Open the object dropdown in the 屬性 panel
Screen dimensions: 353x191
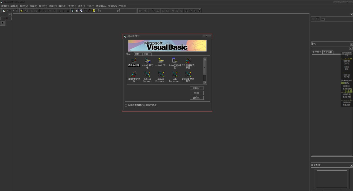tap(351, 48)
